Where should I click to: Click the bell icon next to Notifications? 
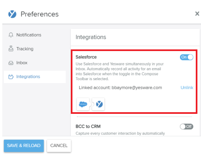(x=11, y=35)
